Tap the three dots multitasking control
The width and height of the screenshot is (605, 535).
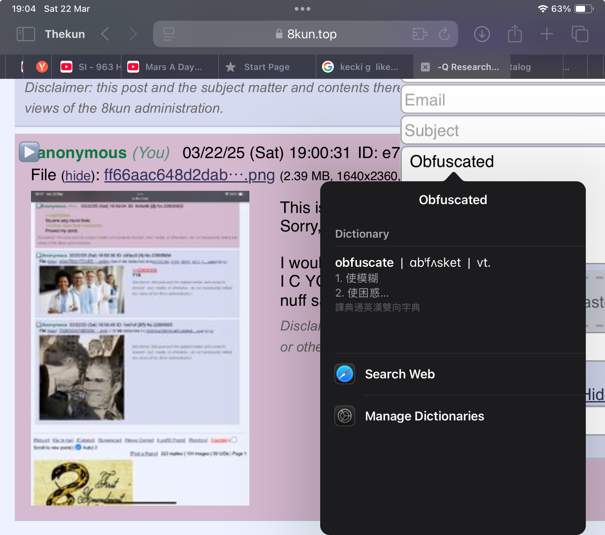click(302, 9)
